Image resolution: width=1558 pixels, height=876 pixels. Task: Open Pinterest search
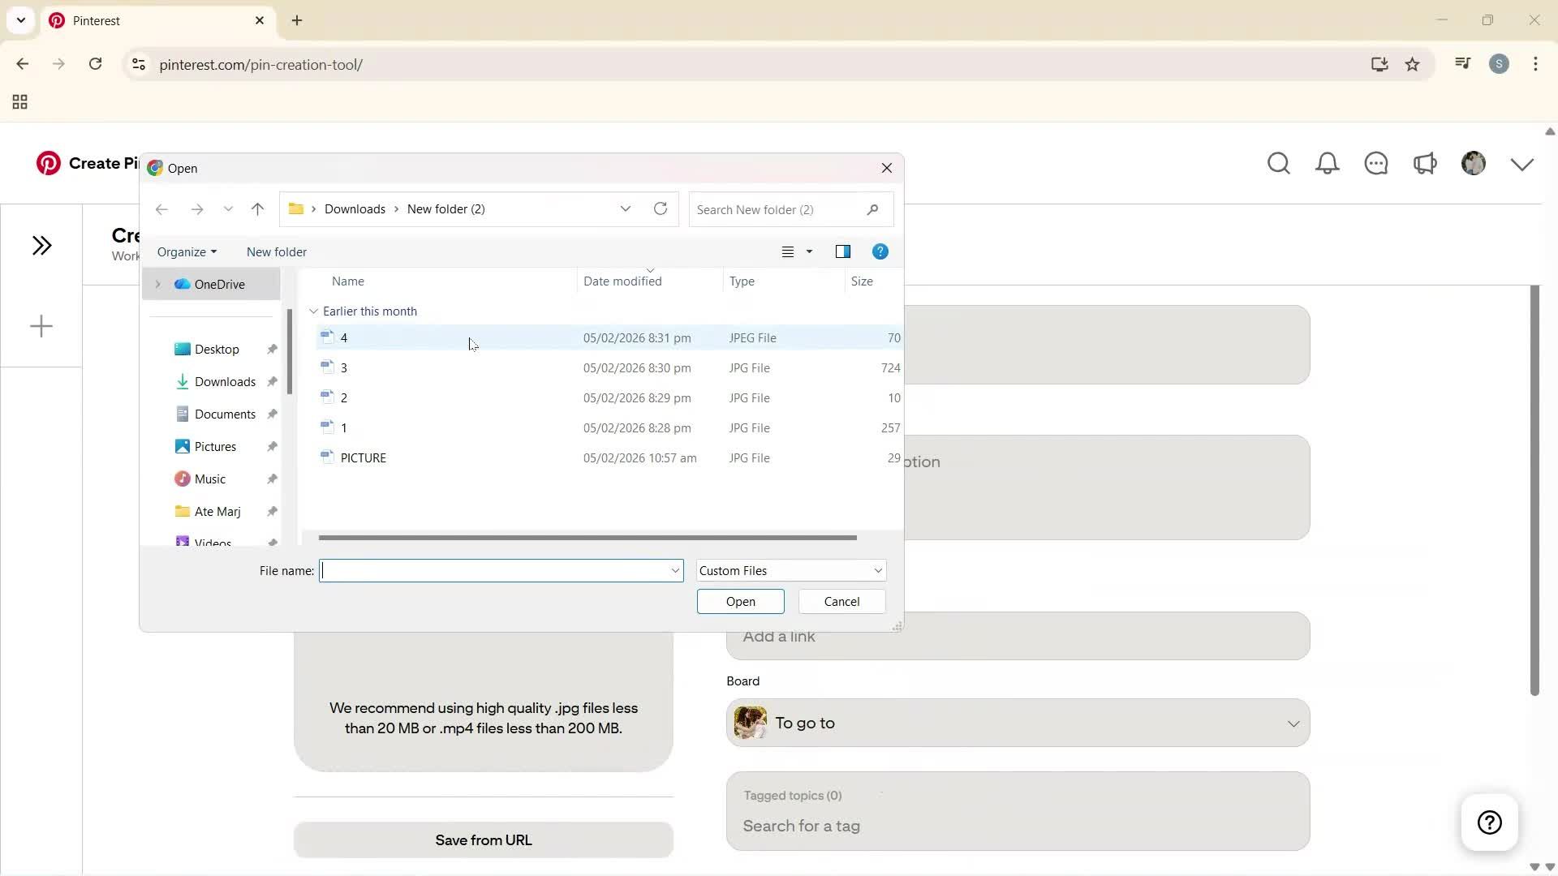click(x=1278, y=163)
